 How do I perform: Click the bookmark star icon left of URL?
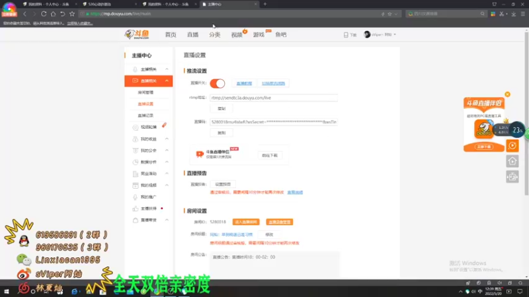(x=72, y=14)
